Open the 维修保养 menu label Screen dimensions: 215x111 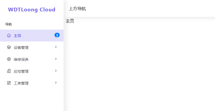pyautogui.click(x=21, y=59)
